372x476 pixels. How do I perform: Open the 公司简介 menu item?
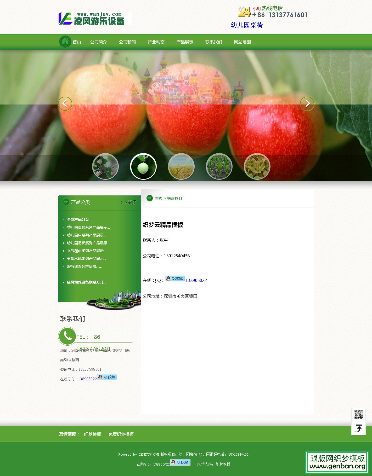click(x=99, y=42)
